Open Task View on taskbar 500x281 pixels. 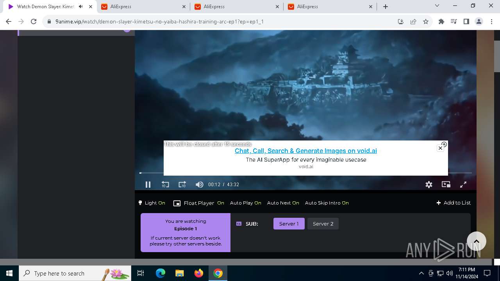[x=141, y=273]
